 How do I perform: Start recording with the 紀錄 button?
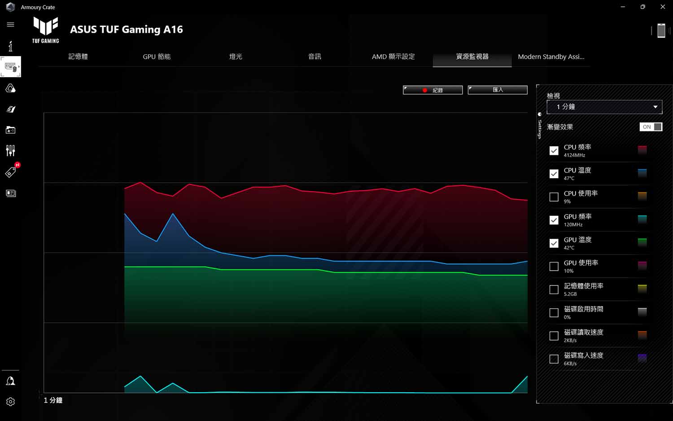(433, 90)
